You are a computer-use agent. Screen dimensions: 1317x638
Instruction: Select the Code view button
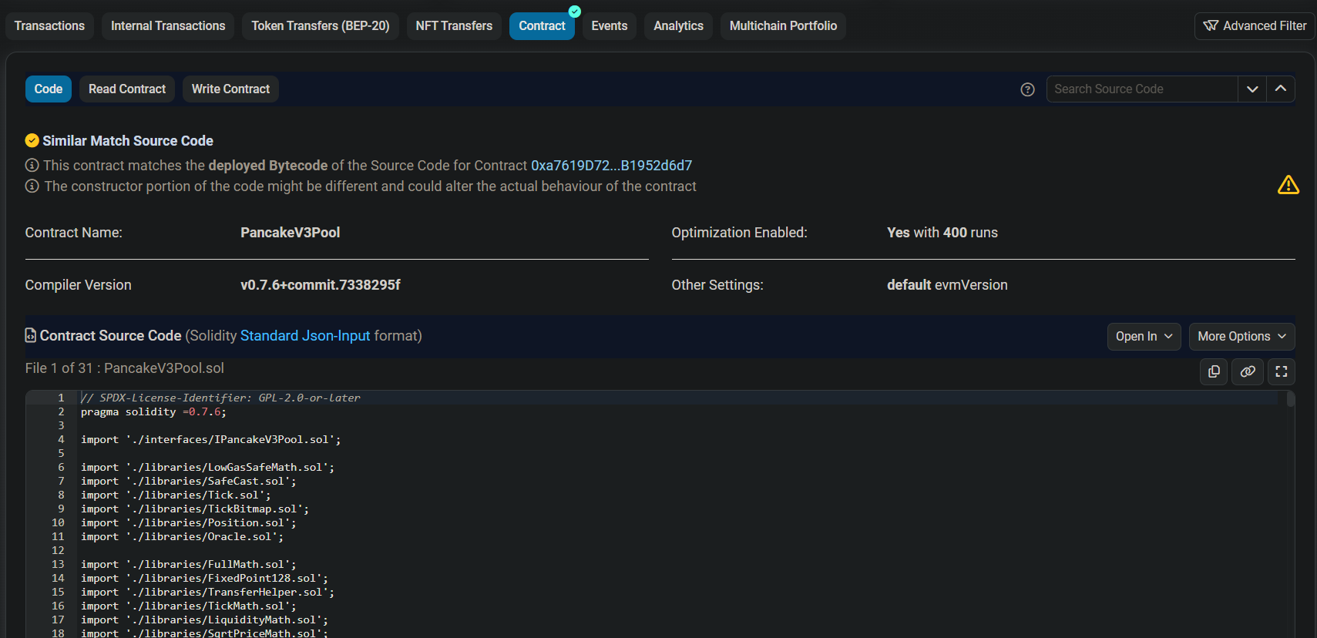tap(49, 89)
